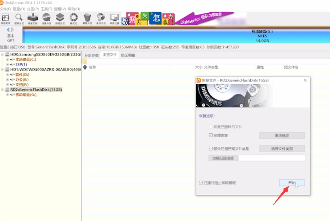330x221 pixels.
Task: Select 本地磁盘(C:) partition in tree
Action: click(x=26, y=59)
